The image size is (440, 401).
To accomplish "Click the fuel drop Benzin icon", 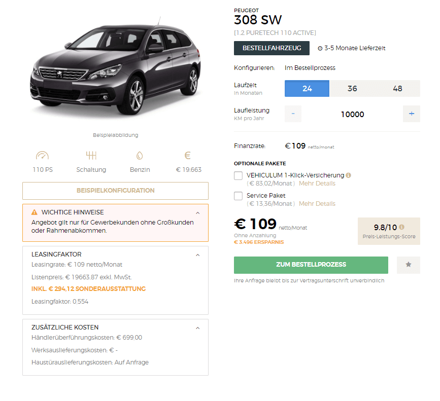I will pos(140,156).
